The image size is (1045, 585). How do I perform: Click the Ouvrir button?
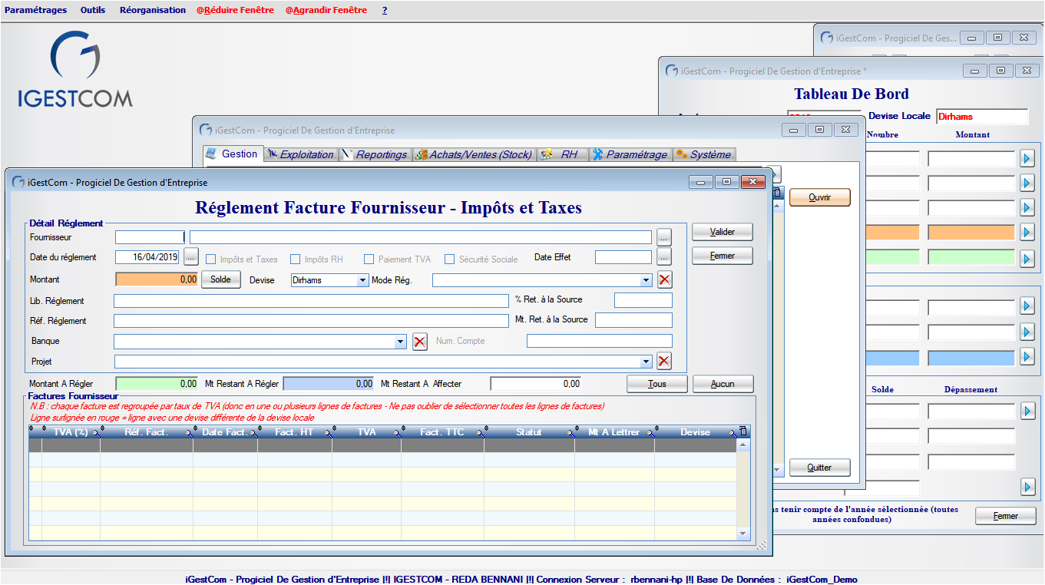pyautogui.click(x=820, y=197)
